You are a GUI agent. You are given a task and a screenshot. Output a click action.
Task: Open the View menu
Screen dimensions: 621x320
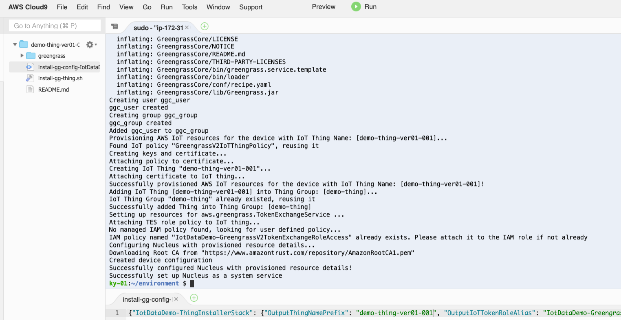pyautogui.click(x=126, y=7)
